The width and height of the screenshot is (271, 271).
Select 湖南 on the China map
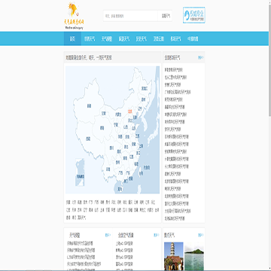click(x=125, y=158)
